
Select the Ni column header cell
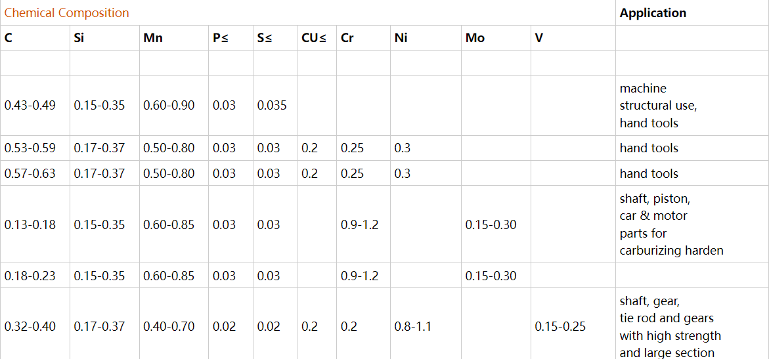[401, 38]
